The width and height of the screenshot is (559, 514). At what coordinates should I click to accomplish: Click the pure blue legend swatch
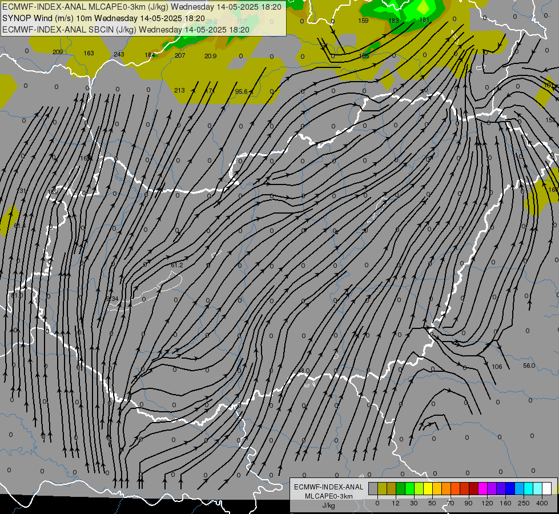[510, 488]
